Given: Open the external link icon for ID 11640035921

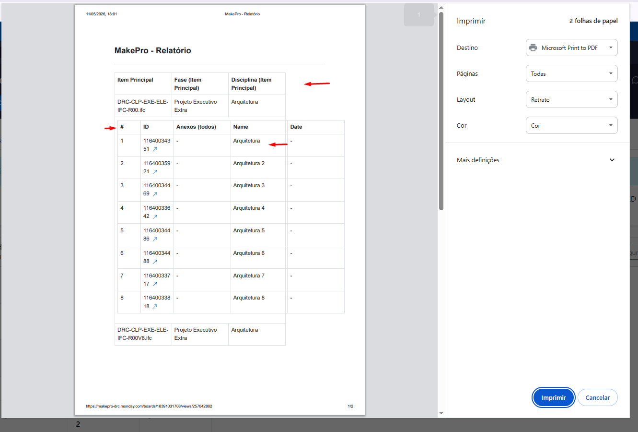Looking at the screenshot, I should pos(155,172).
